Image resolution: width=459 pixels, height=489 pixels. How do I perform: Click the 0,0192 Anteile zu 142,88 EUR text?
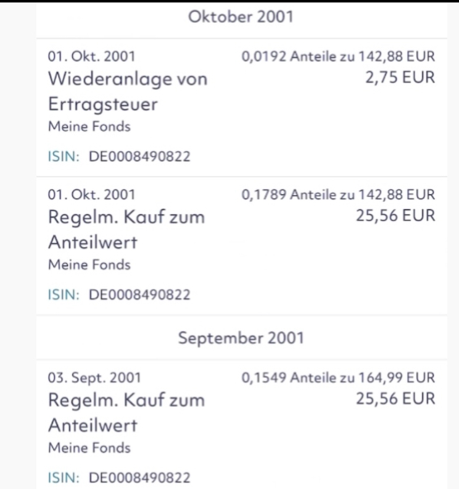(338, 57)
